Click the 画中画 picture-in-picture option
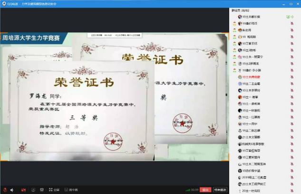Image resolution: width=301 pixels, height=194 pixels. 71,190
